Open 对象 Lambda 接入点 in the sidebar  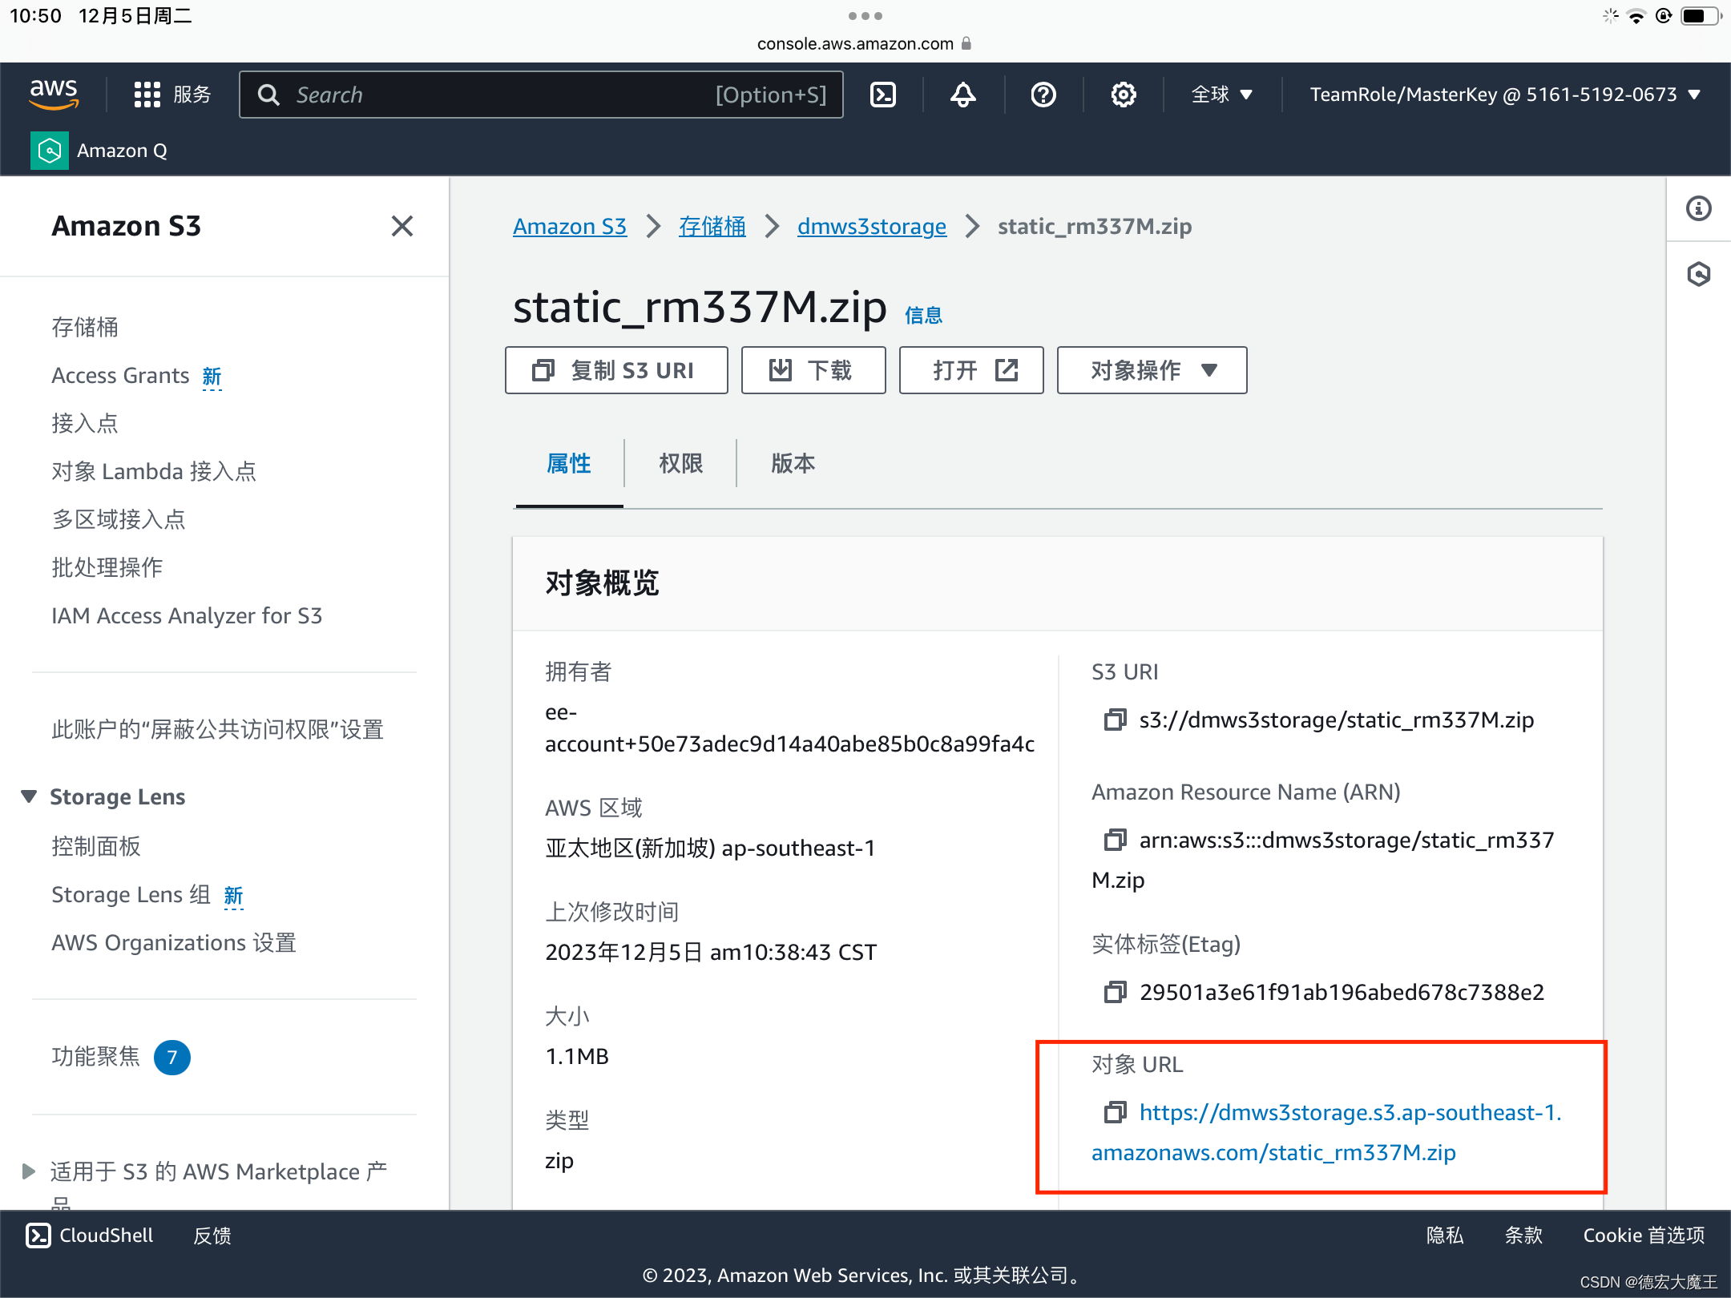click(154, 471)
